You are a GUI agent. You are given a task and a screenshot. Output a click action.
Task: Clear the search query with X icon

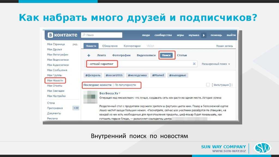tap(194, 64)
